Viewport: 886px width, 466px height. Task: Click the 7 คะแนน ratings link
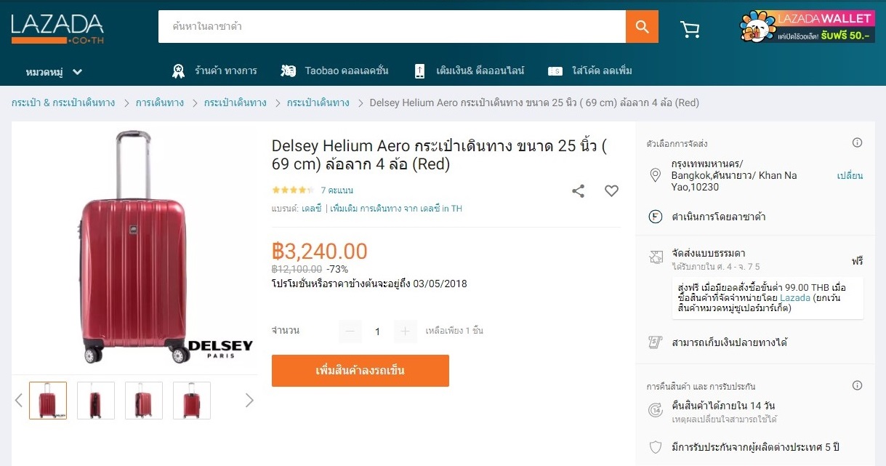(x=337, y=190)
